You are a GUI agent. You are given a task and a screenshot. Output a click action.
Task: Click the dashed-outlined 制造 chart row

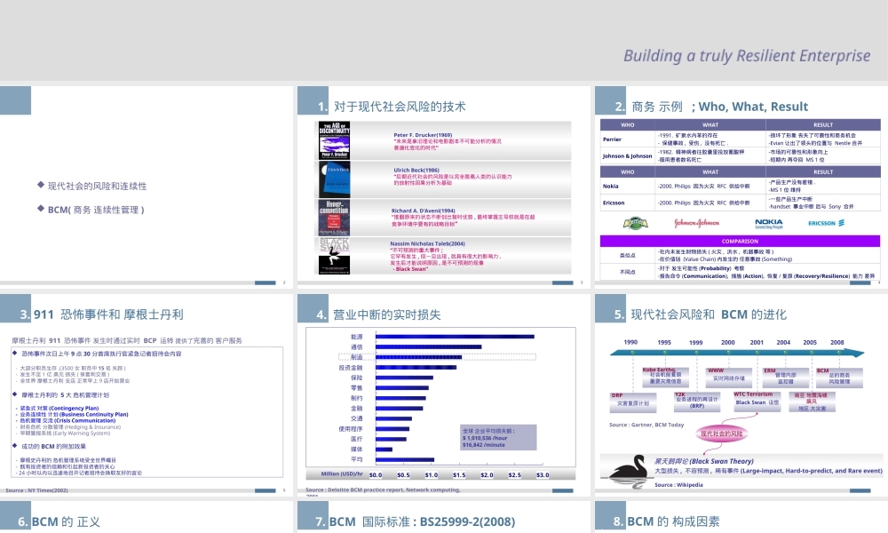coord(437,357)
